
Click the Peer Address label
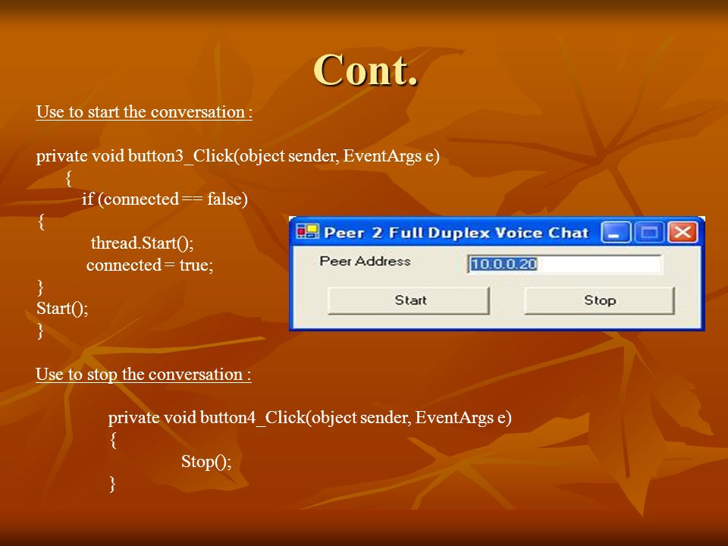[x=365, y=261]
